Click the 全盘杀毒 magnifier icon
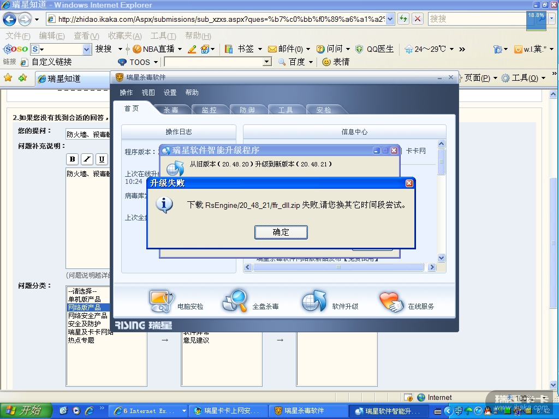 click(236, 301)
